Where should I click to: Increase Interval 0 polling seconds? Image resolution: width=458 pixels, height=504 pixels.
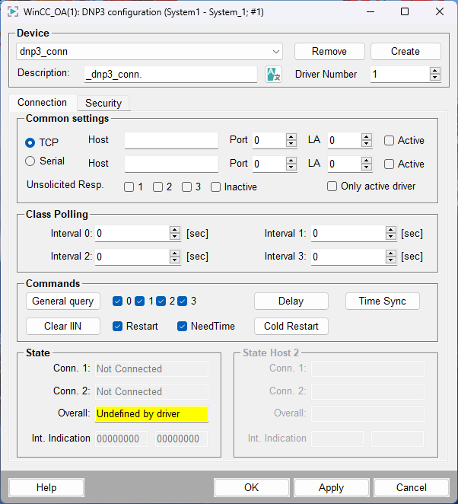coord(175,230)
